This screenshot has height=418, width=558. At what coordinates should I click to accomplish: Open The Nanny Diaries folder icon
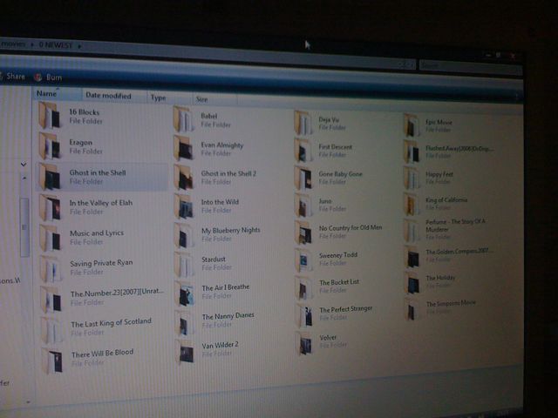186,322
